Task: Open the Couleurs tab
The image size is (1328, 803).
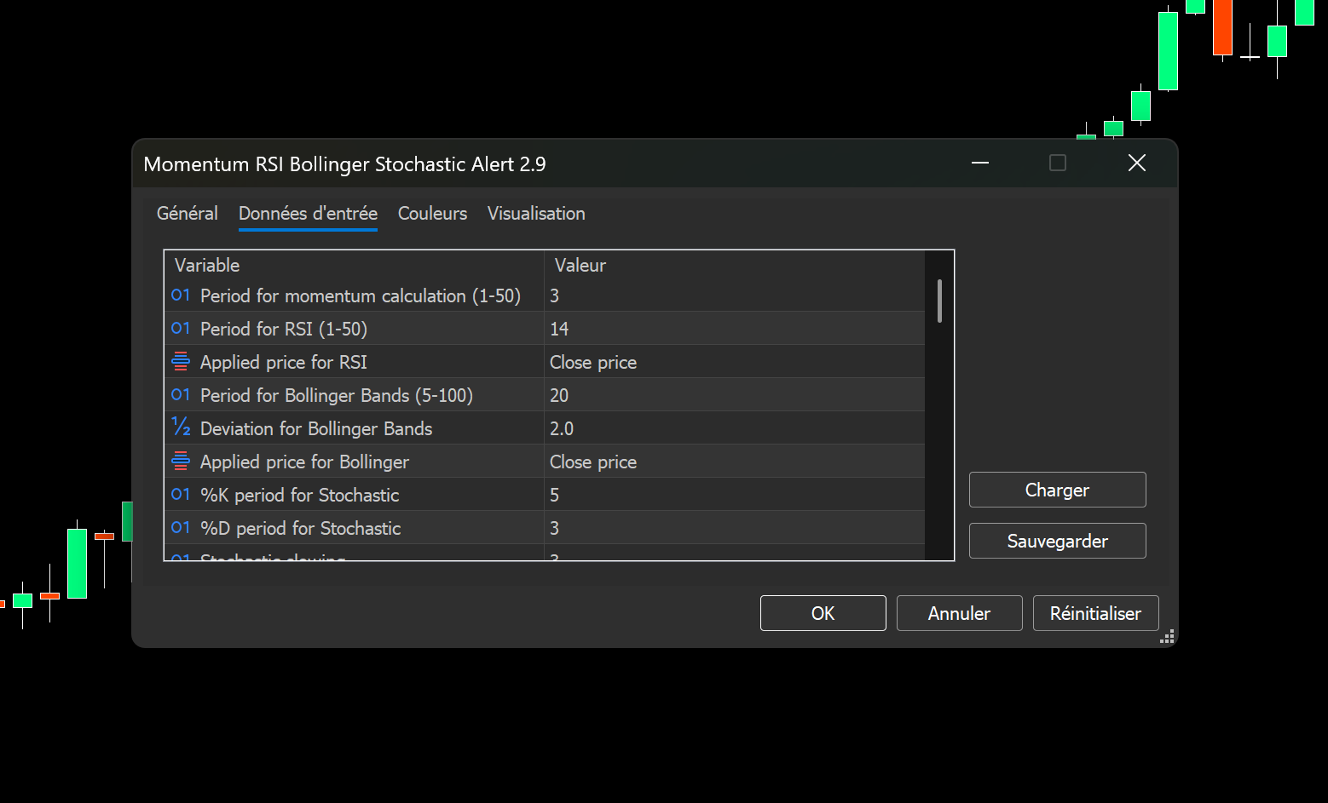Action: pyautogui.click(x=432, y=214)
